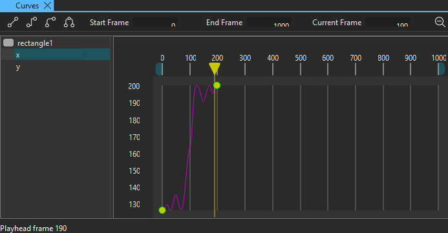Select the keyframe at frame 0
Screen dimensions: 448x233
click(162, 210)
